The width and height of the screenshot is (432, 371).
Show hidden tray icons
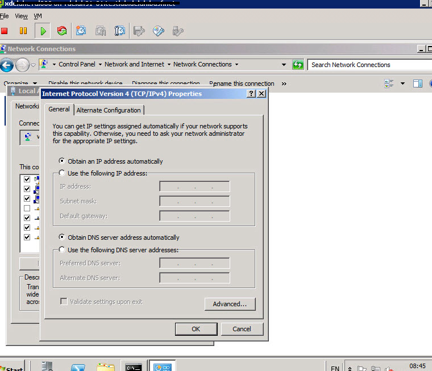click(350, 369)
